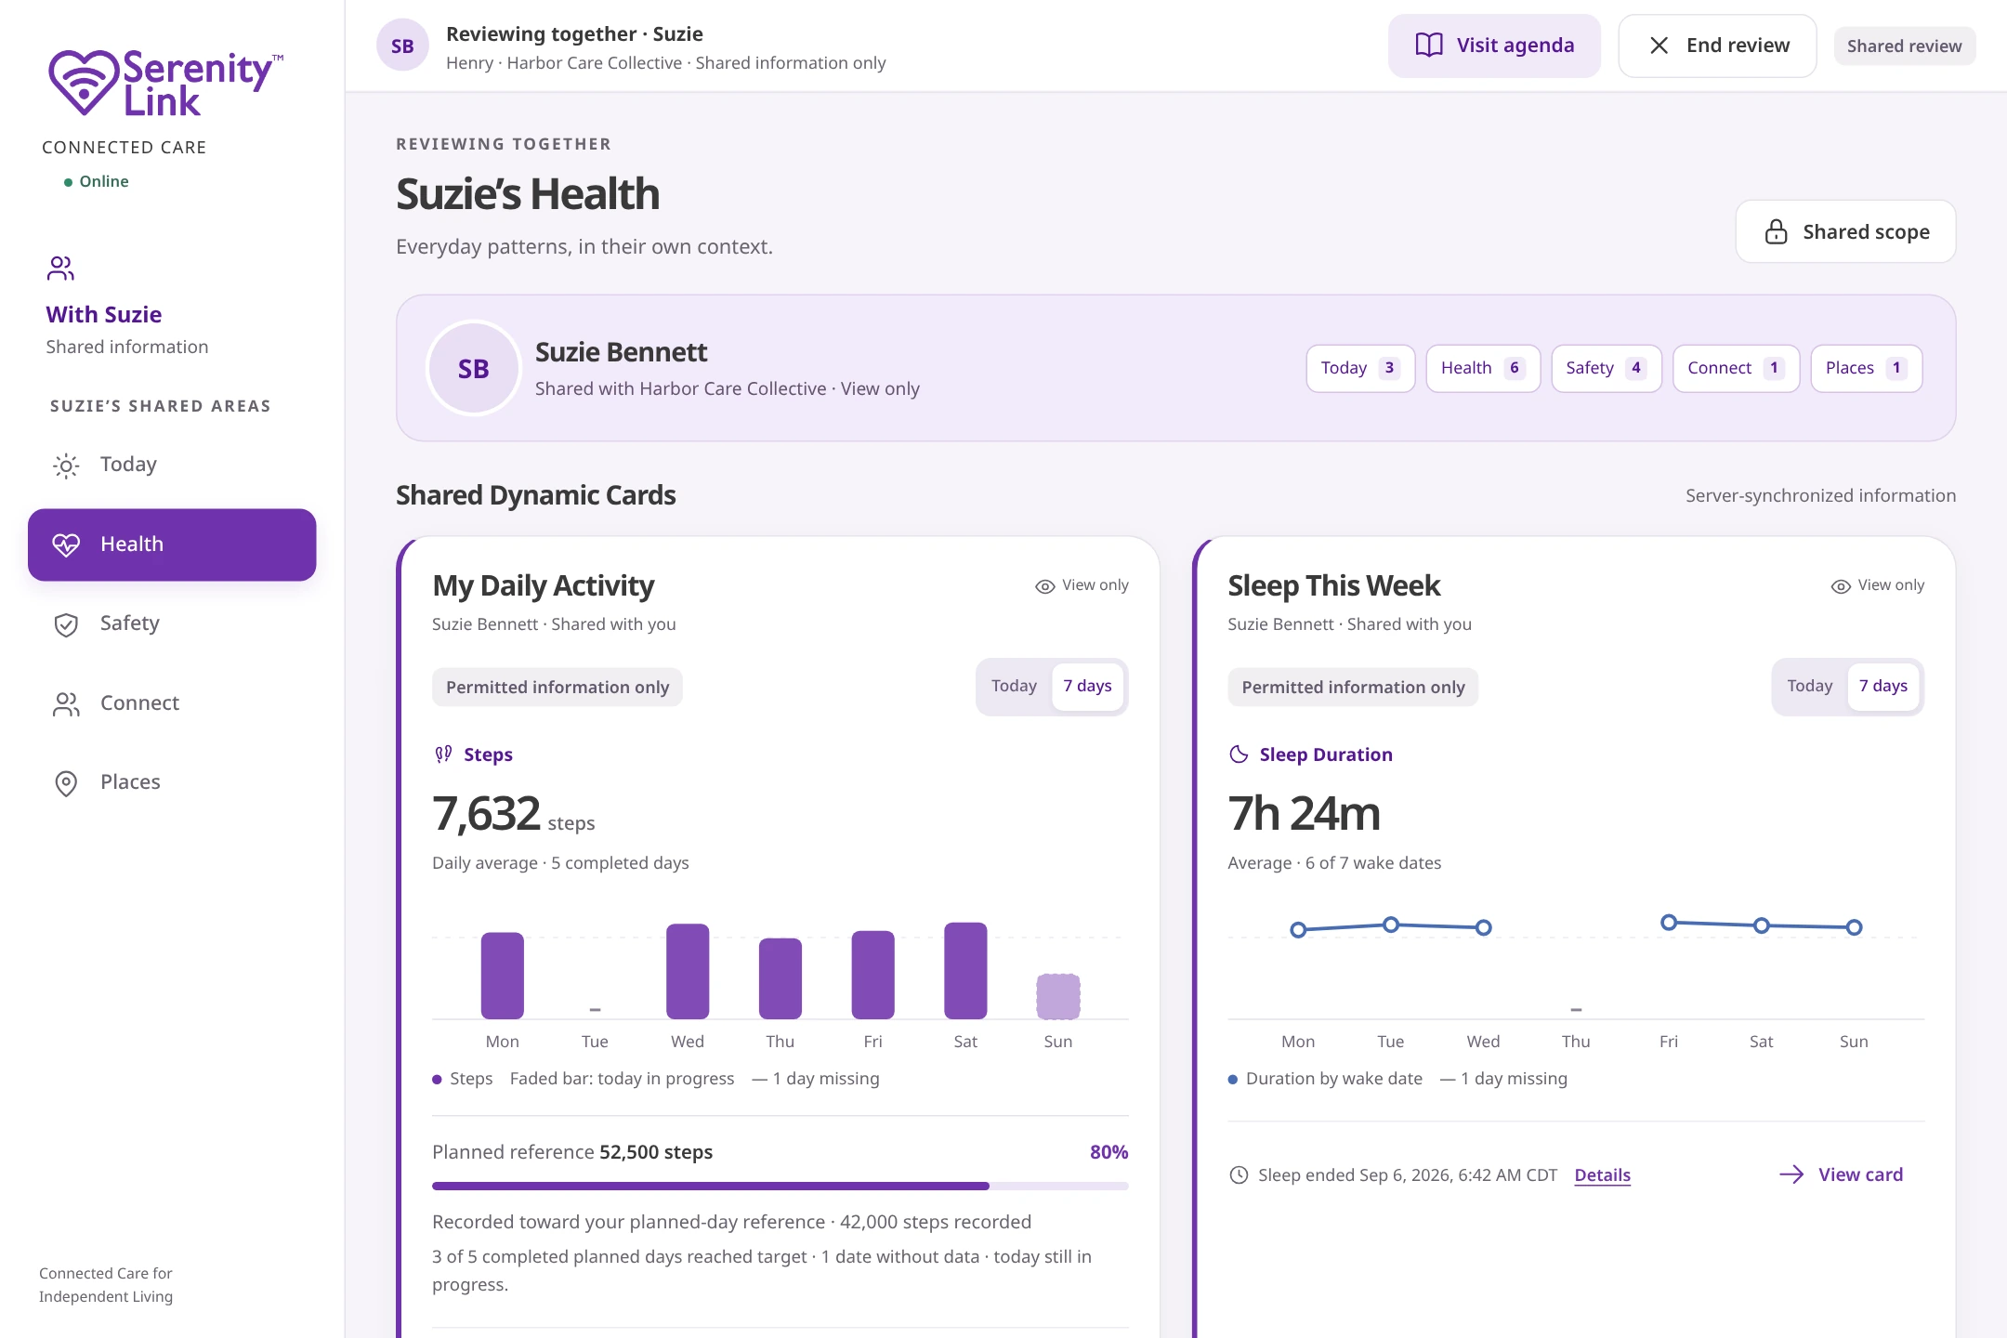Open the Safety 4 shared area chip

pyautogui.click(x=1607, y=368)
